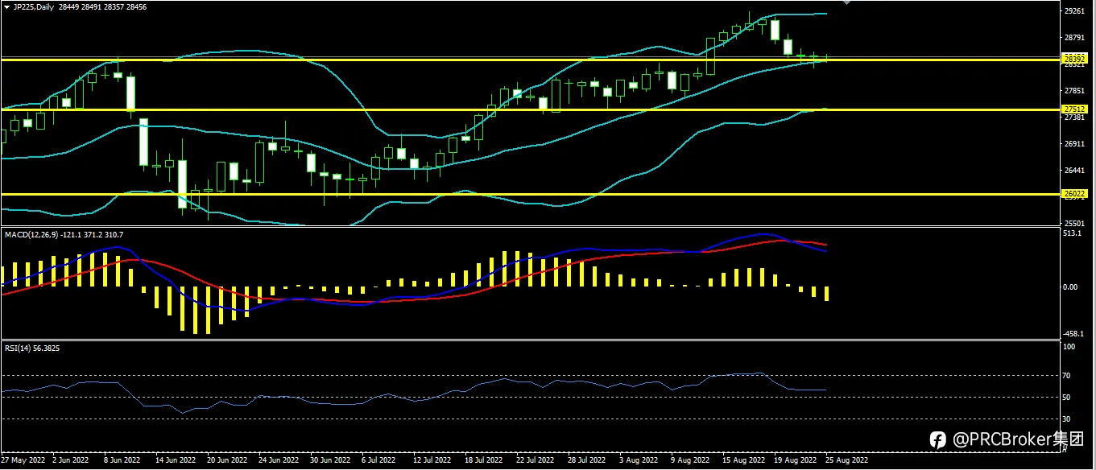Click RSI scale value 50
The width and height of the screenshot is (1096, 470).
1068,398
